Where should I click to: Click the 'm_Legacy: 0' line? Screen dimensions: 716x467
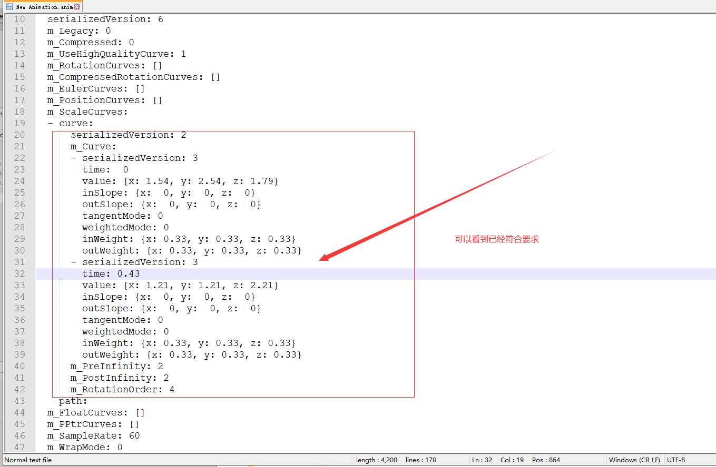79,31
